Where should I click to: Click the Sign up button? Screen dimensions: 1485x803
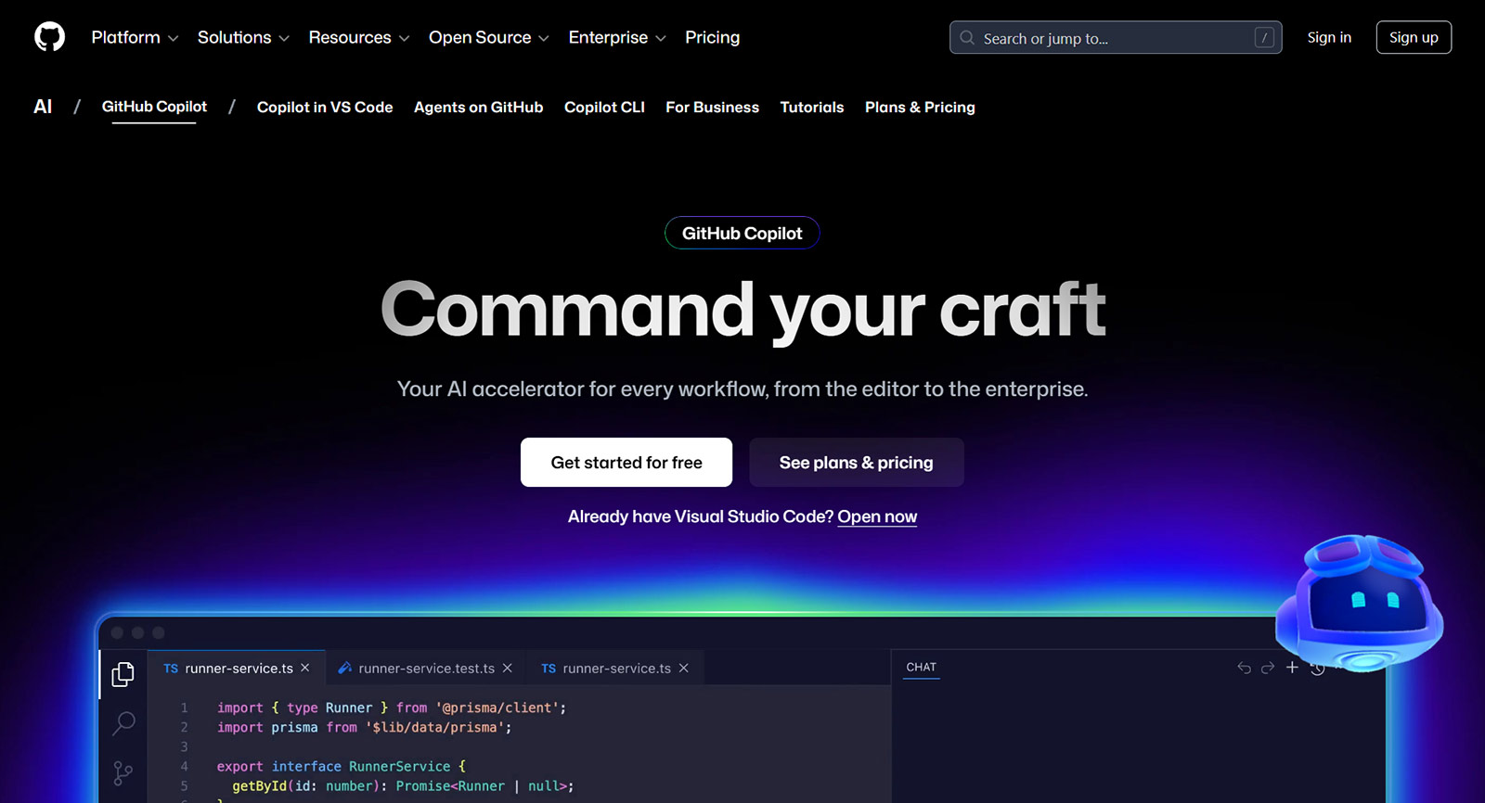[1414, 37]
